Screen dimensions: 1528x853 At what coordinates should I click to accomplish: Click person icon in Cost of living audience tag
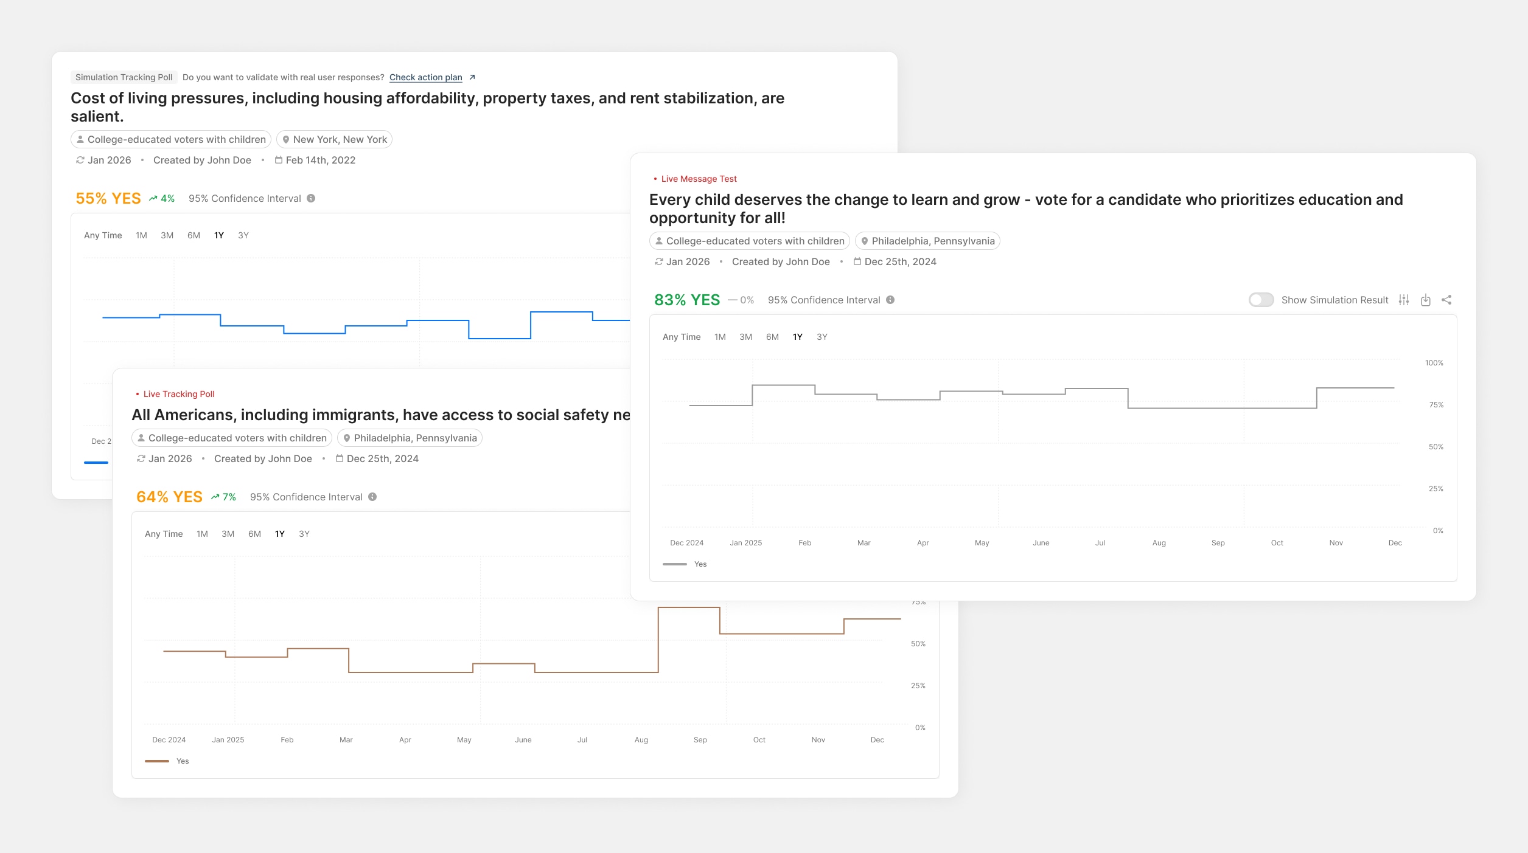coord(80,139)
